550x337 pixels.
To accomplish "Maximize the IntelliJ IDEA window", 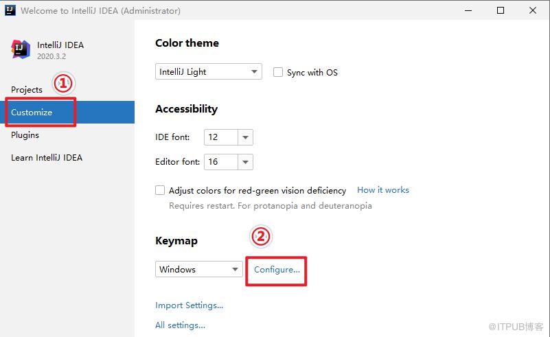I will tap(501, 10).
